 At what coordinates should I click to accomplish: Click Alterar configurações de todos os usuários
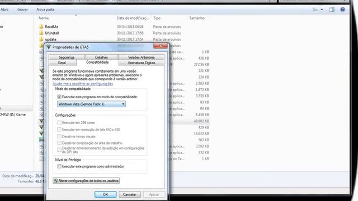click(x=86, y=181)
